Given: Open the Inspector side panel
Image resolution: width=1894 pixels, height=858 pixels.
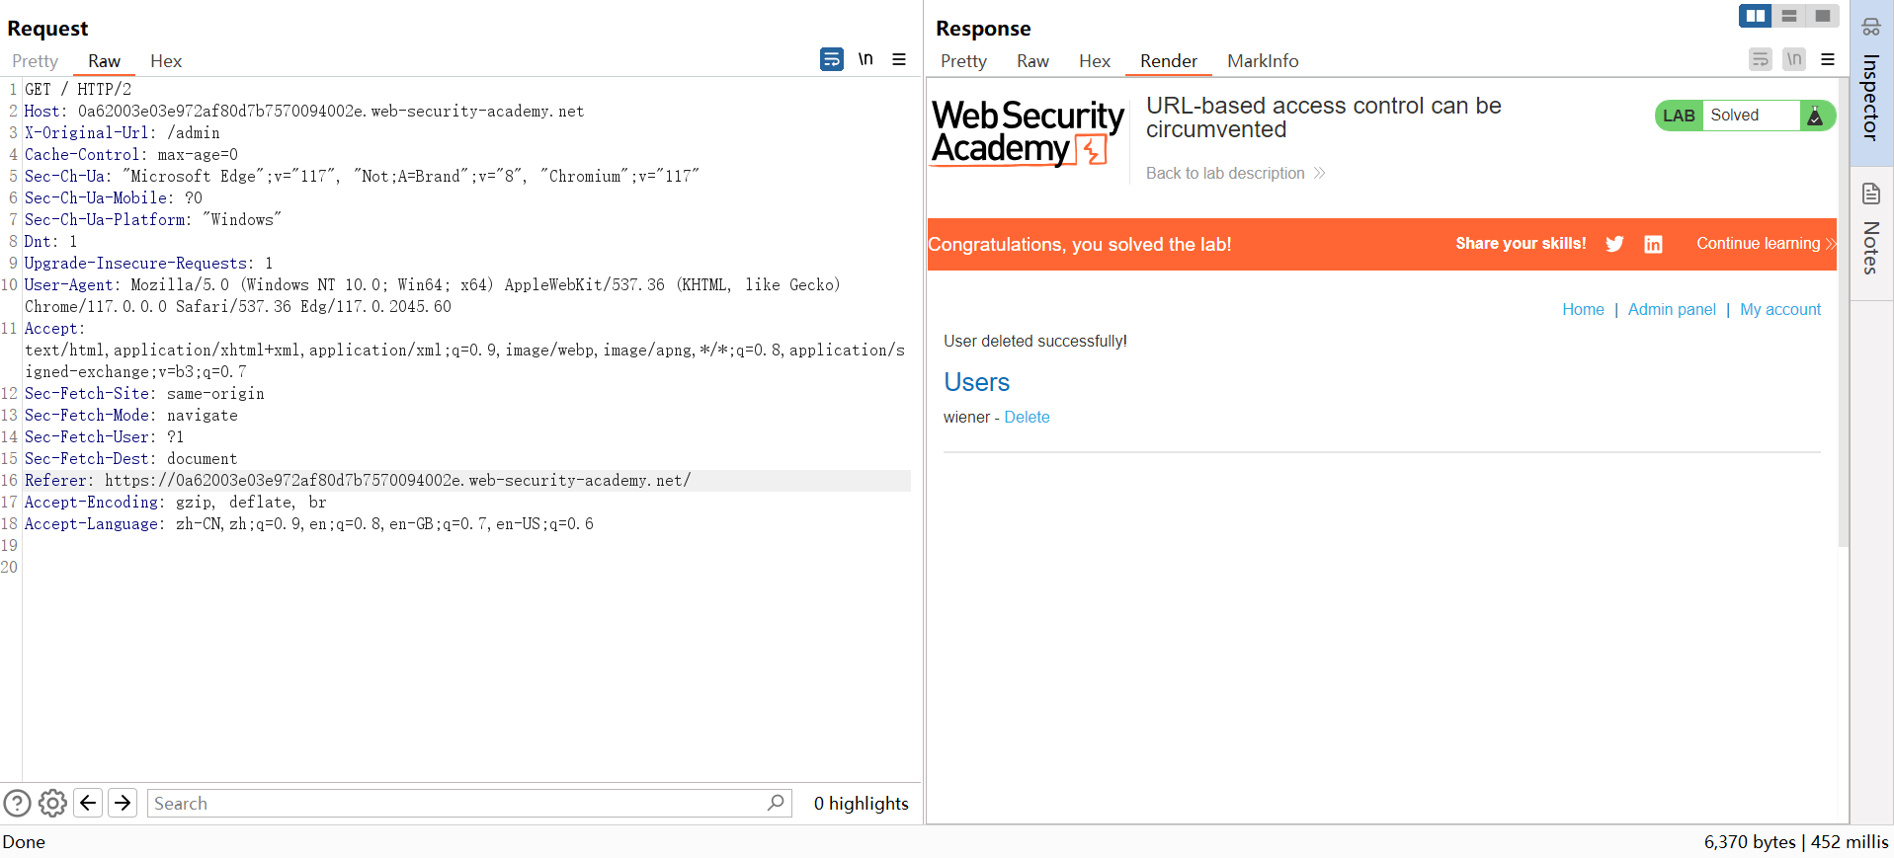Looking at the screenshot, I should (1871, 82).
